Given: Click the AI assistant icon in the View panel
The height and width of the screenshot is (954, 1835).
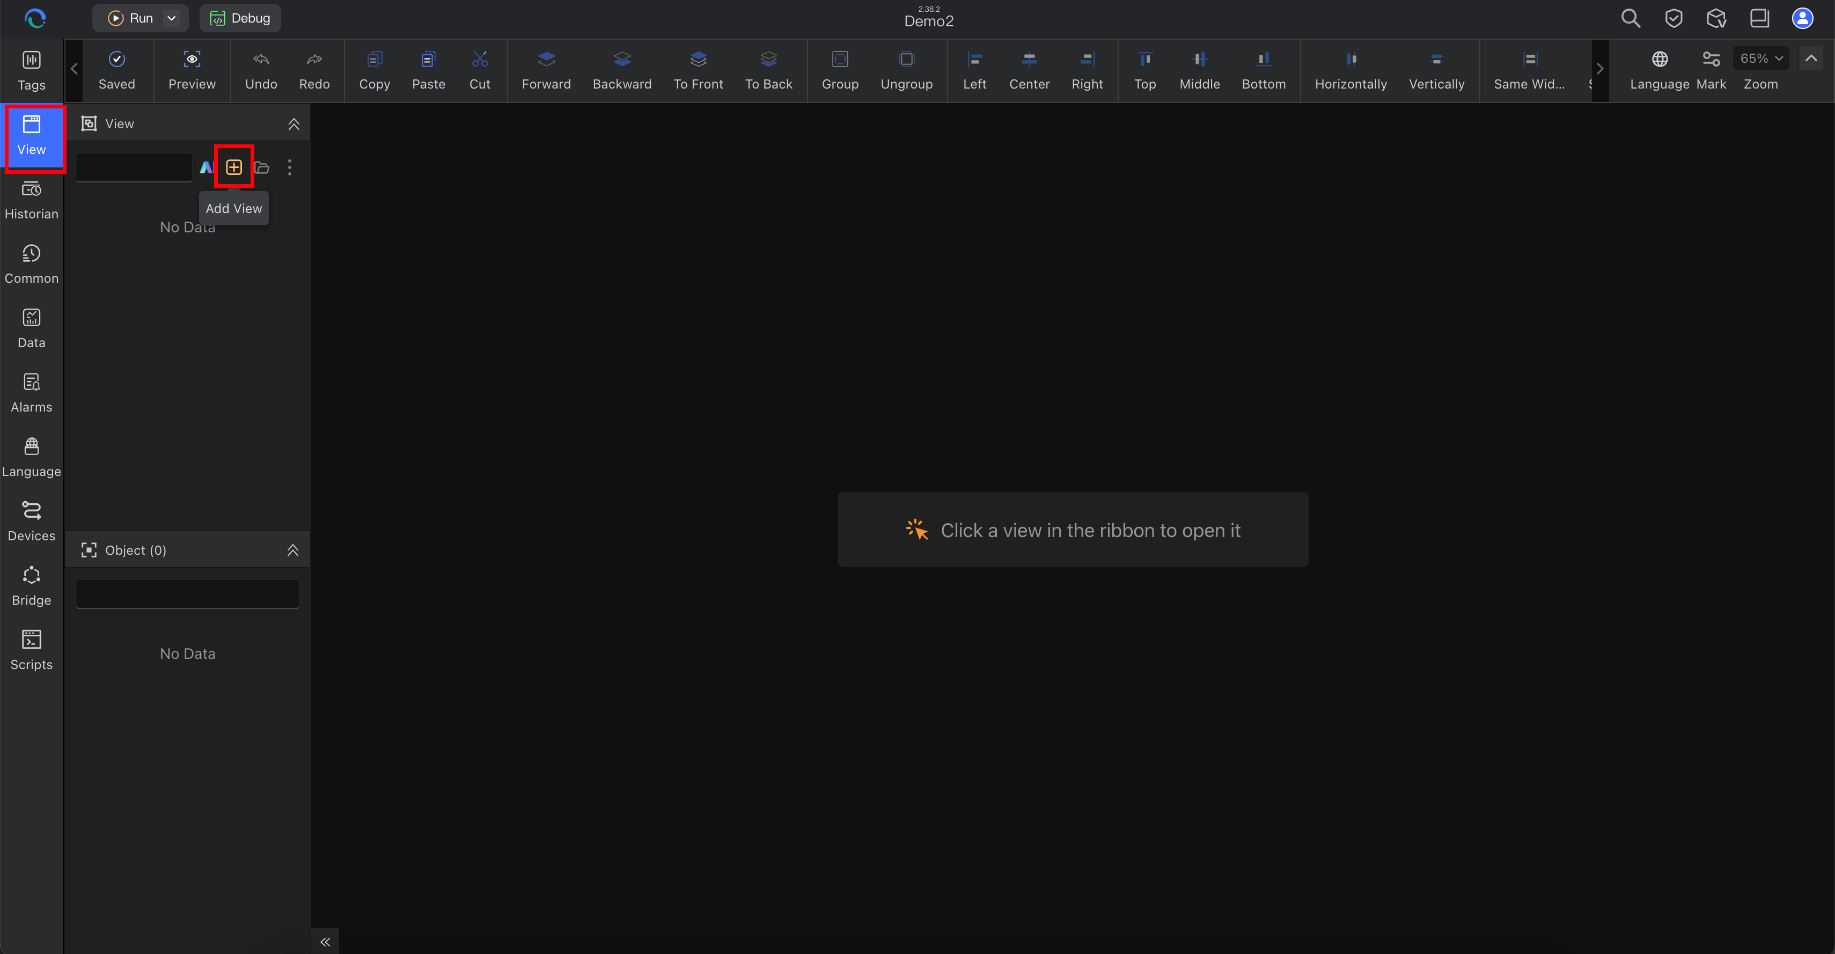Looking at the screenshot, I should [206, 167].
